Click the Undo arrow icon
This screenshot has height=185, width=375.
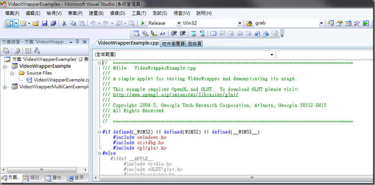click(93, 24)
